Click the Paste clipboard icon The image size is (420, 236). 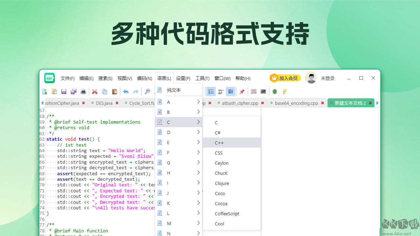pos(114,91)
